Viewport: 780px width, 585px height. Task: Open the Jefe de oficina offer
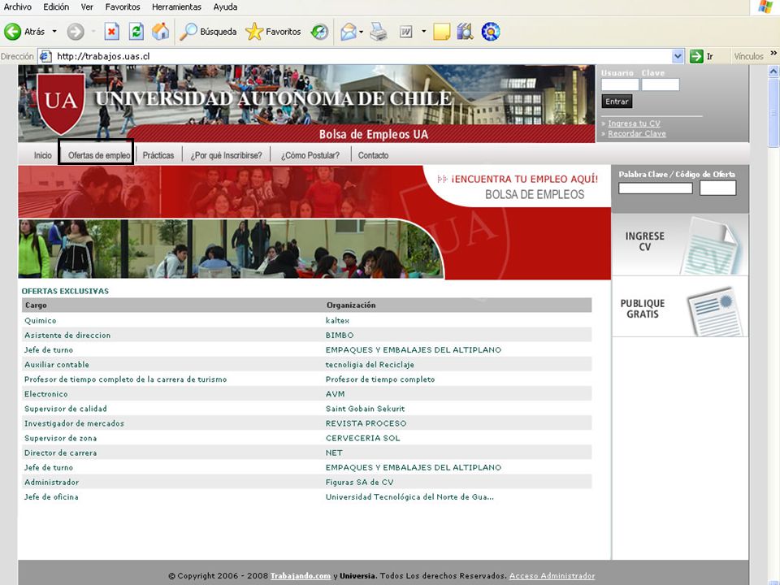(x=51, y=496)
